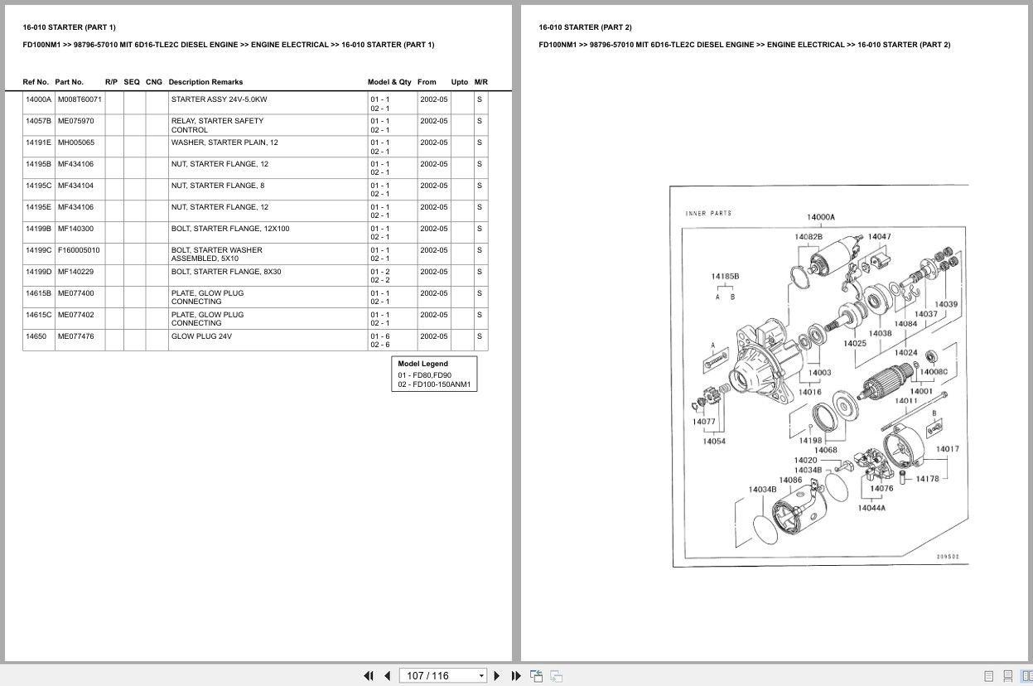The width and height of the screenshot is (1033, 686).
Task: Click diagram label 14077
Action: pyautogui.click(x=704, y=422)
